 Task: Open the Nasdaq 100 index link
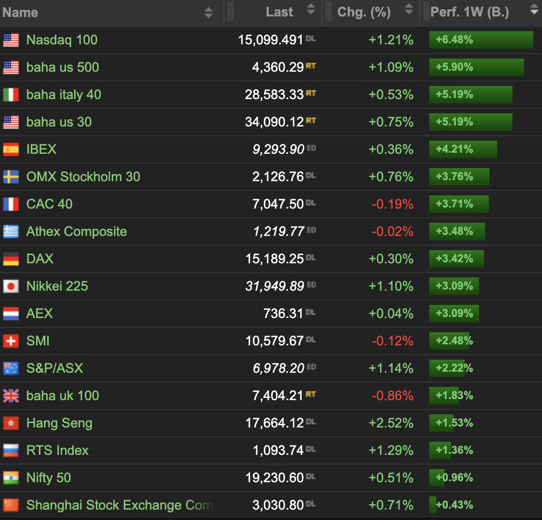coord(62,40)
